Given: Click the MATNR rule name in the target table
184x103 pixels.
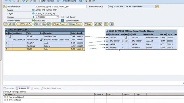Looking at the screenshot, I should tap(112, 44).
